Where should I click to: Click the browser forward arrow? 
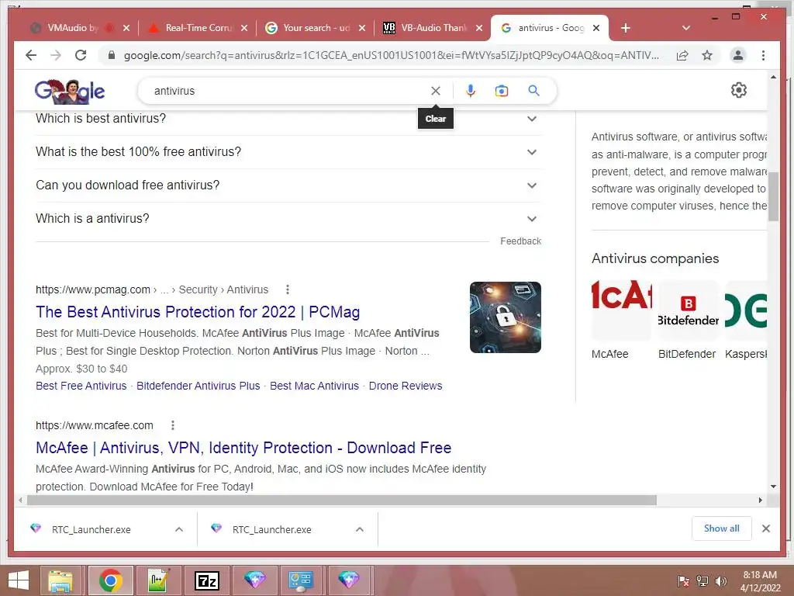[x=56, y=55]
